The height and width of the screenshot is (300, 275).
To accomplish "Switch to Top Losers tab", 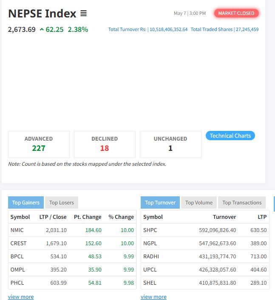I will click(x=62, y=202).
